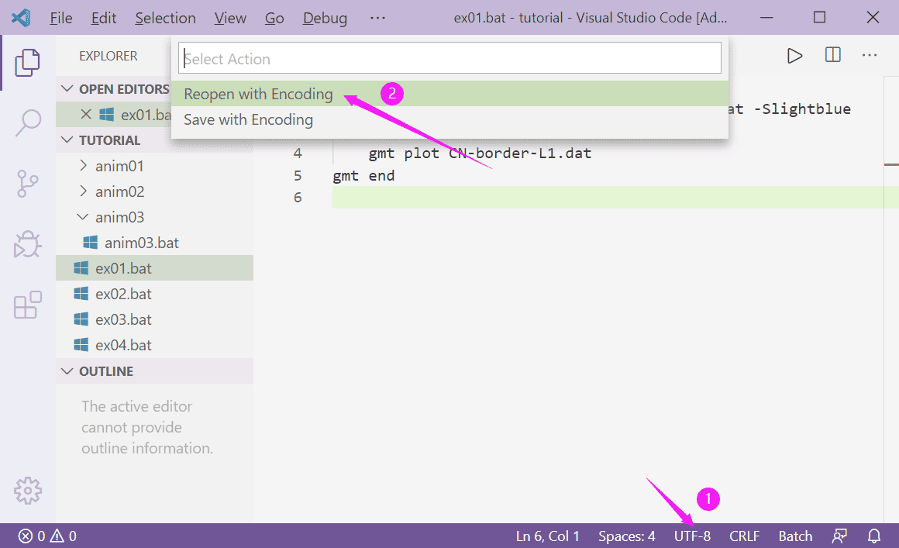Choose Save with Encoding
The height and width of the screenshot is (548, 899).
click(x=449, y=119)
